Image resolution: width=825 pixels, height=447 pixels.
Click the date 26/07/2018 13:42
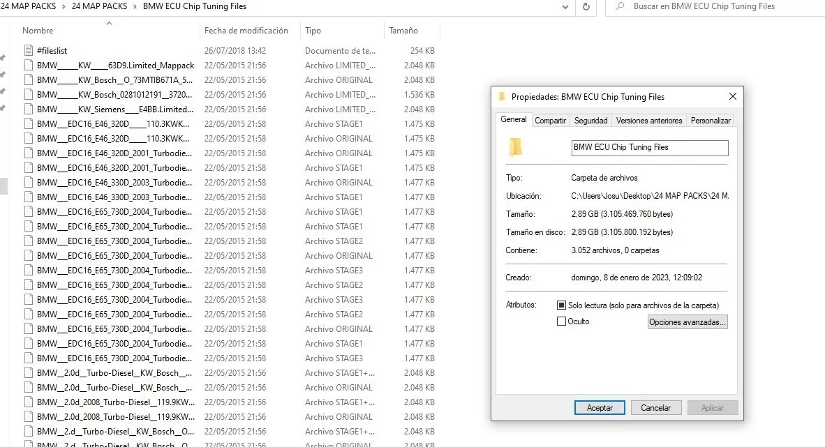[235, 50]
